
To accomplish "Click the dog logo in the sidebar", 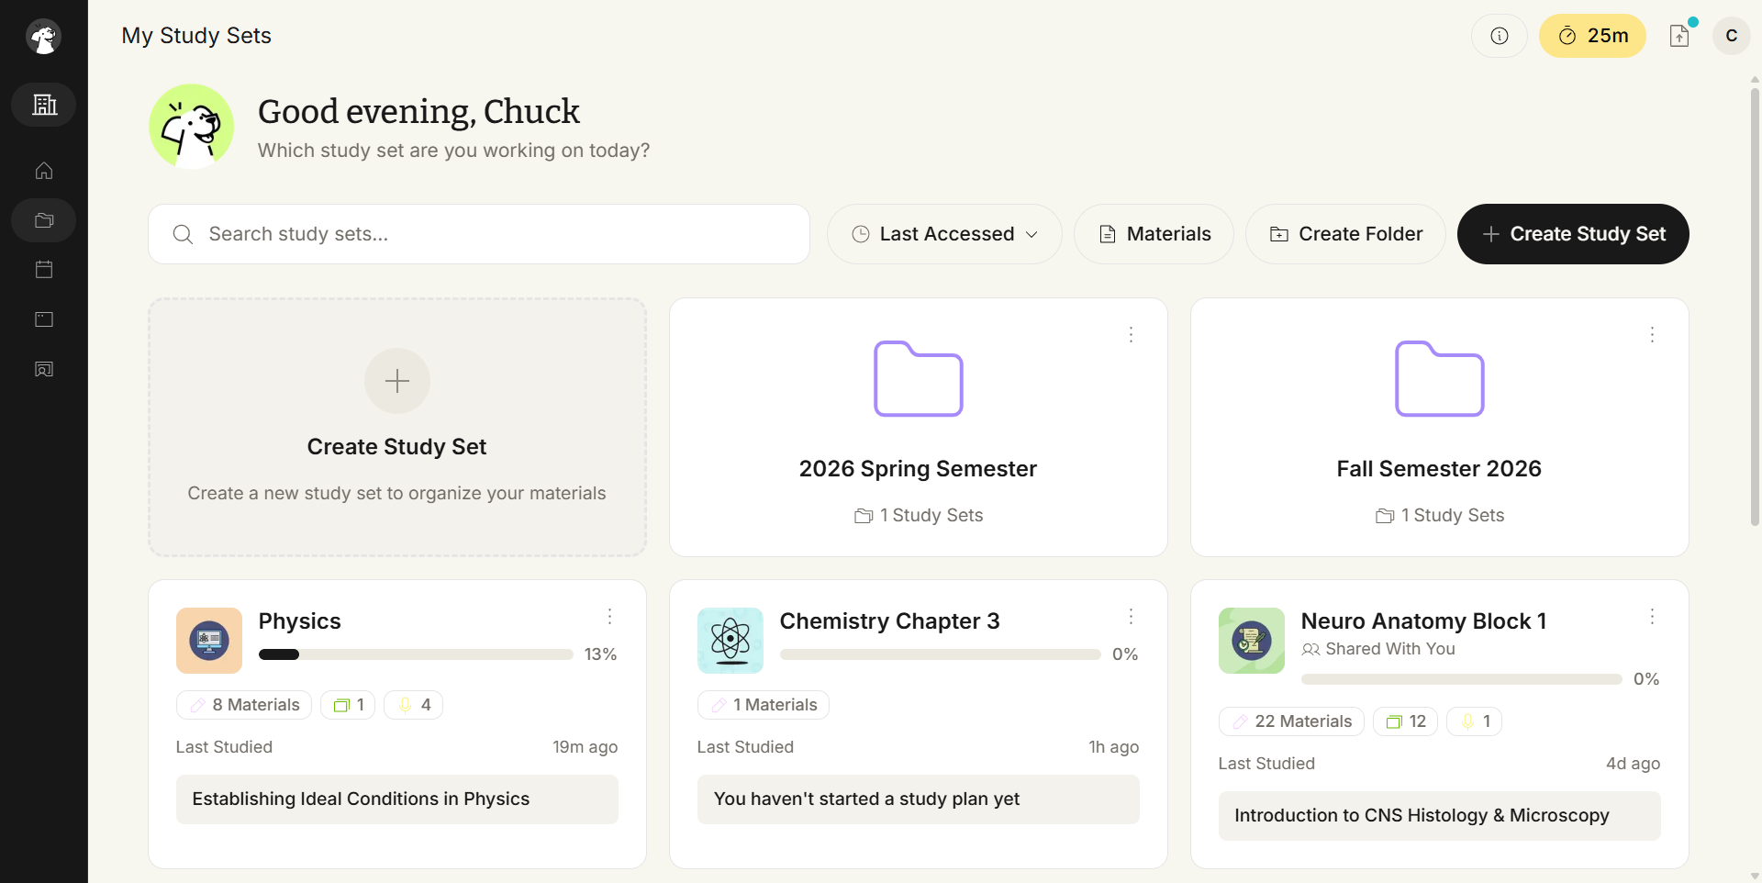I will pyautogui.click(x=43, y=37).
